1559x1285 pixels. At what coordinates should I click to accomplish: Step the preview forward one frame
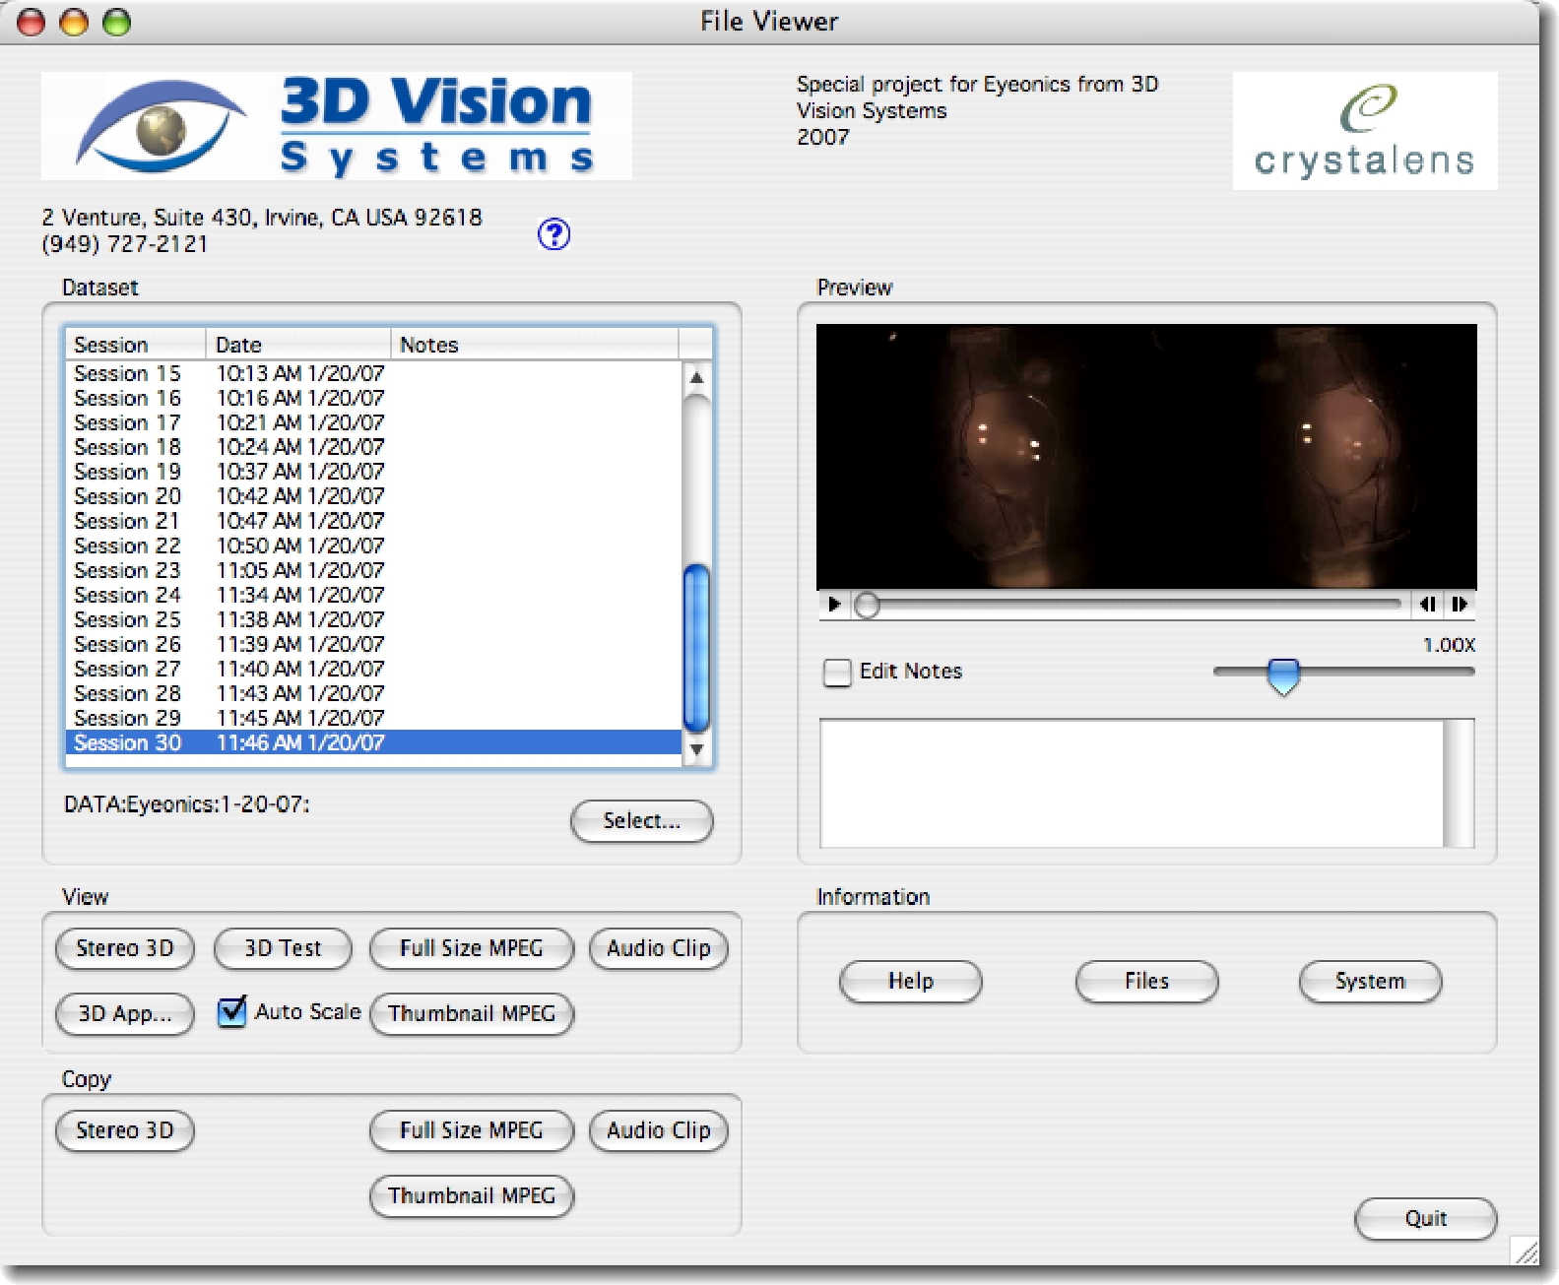[1460, 605]
